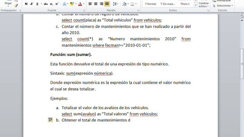Open Cambiar estilos menu
The image size is (244, 137).
204,4
